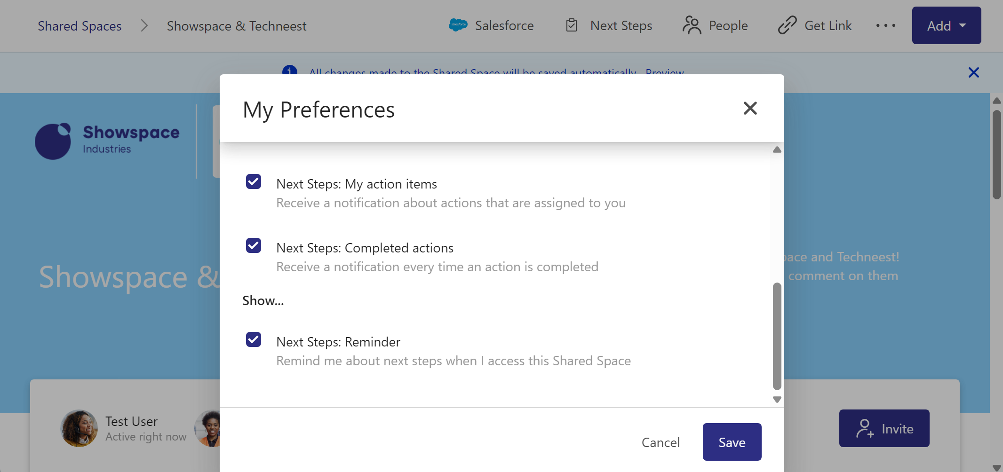This screenshot has width=1003, height=472.
Task: Click the Invite button
Action: 884,428
